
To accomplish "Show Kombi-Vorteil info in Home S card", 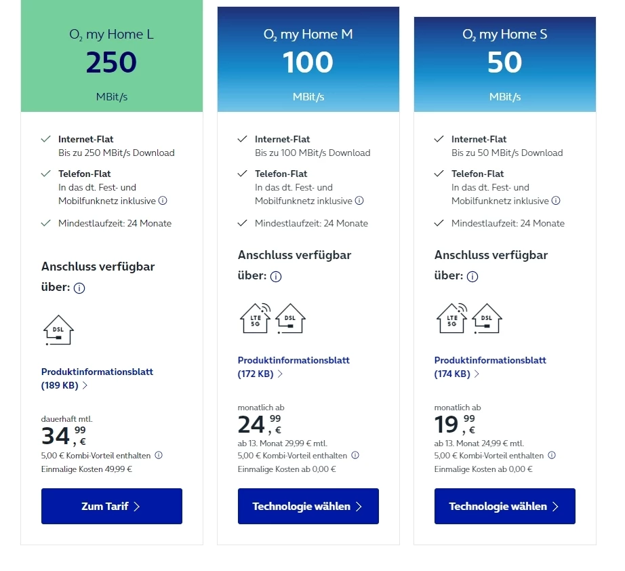I will pos(552,456).
